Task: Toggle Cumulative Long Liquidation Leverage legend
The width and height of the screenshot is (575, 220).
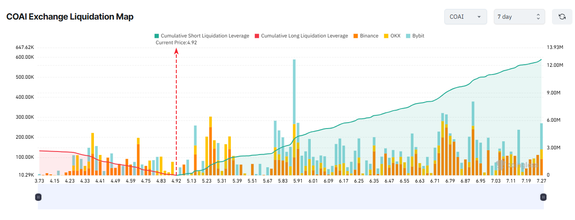Action: 304,36
